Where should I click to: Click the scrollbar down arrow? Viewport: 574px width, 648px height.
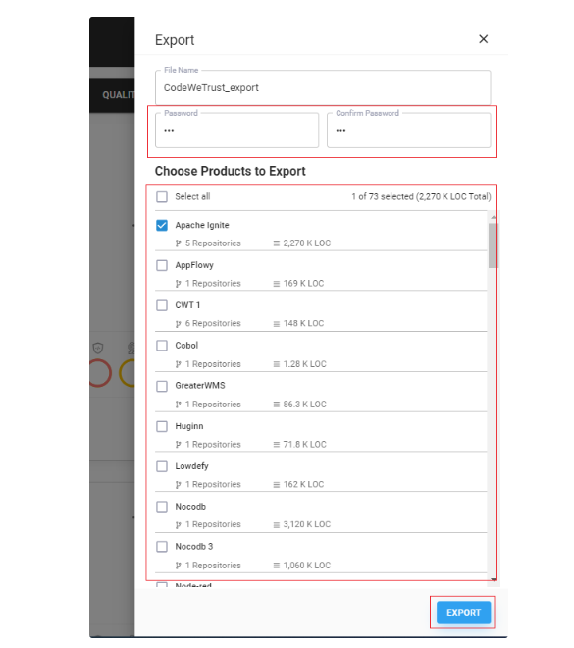pyautogui.click(x=494, y=579)
